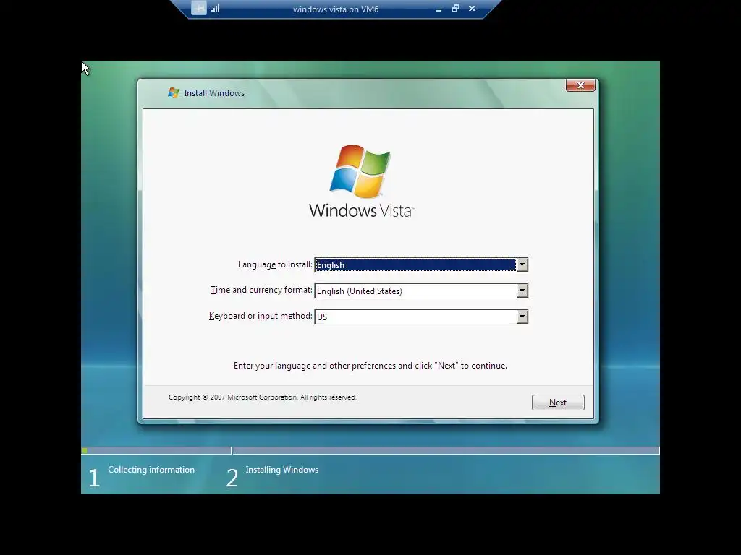Click the 'Collecting information' step text
The image size is (741, 555).
point(151,470)
